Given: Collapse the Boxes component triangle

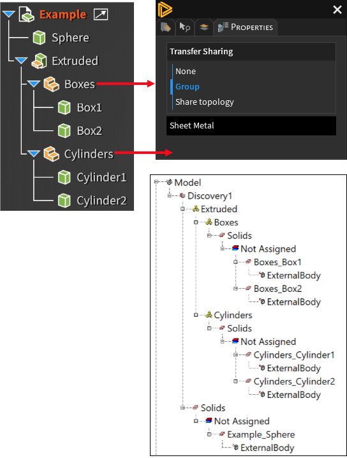Looking at the screenshot, I should 34,84.
